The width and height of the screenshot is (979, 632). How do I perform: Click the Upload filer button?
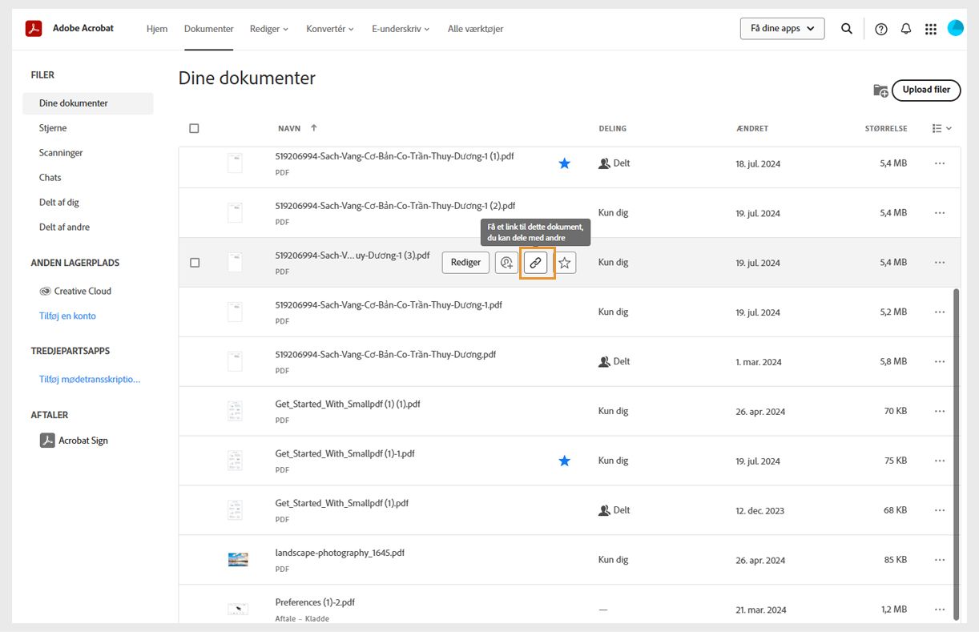[x=926, y=90]
